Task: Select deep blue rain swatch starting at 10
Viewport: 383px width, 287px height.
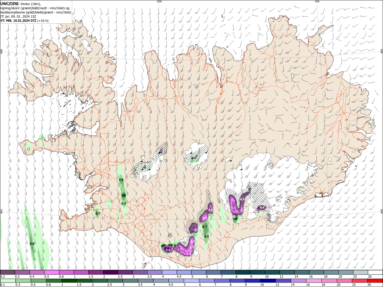Action: [268, 281]
